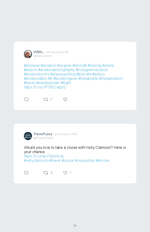The height and width of the screenshot is (232, 150).
Task: Click the #instagramaviation hashtag
Action: tap(92, 70)
